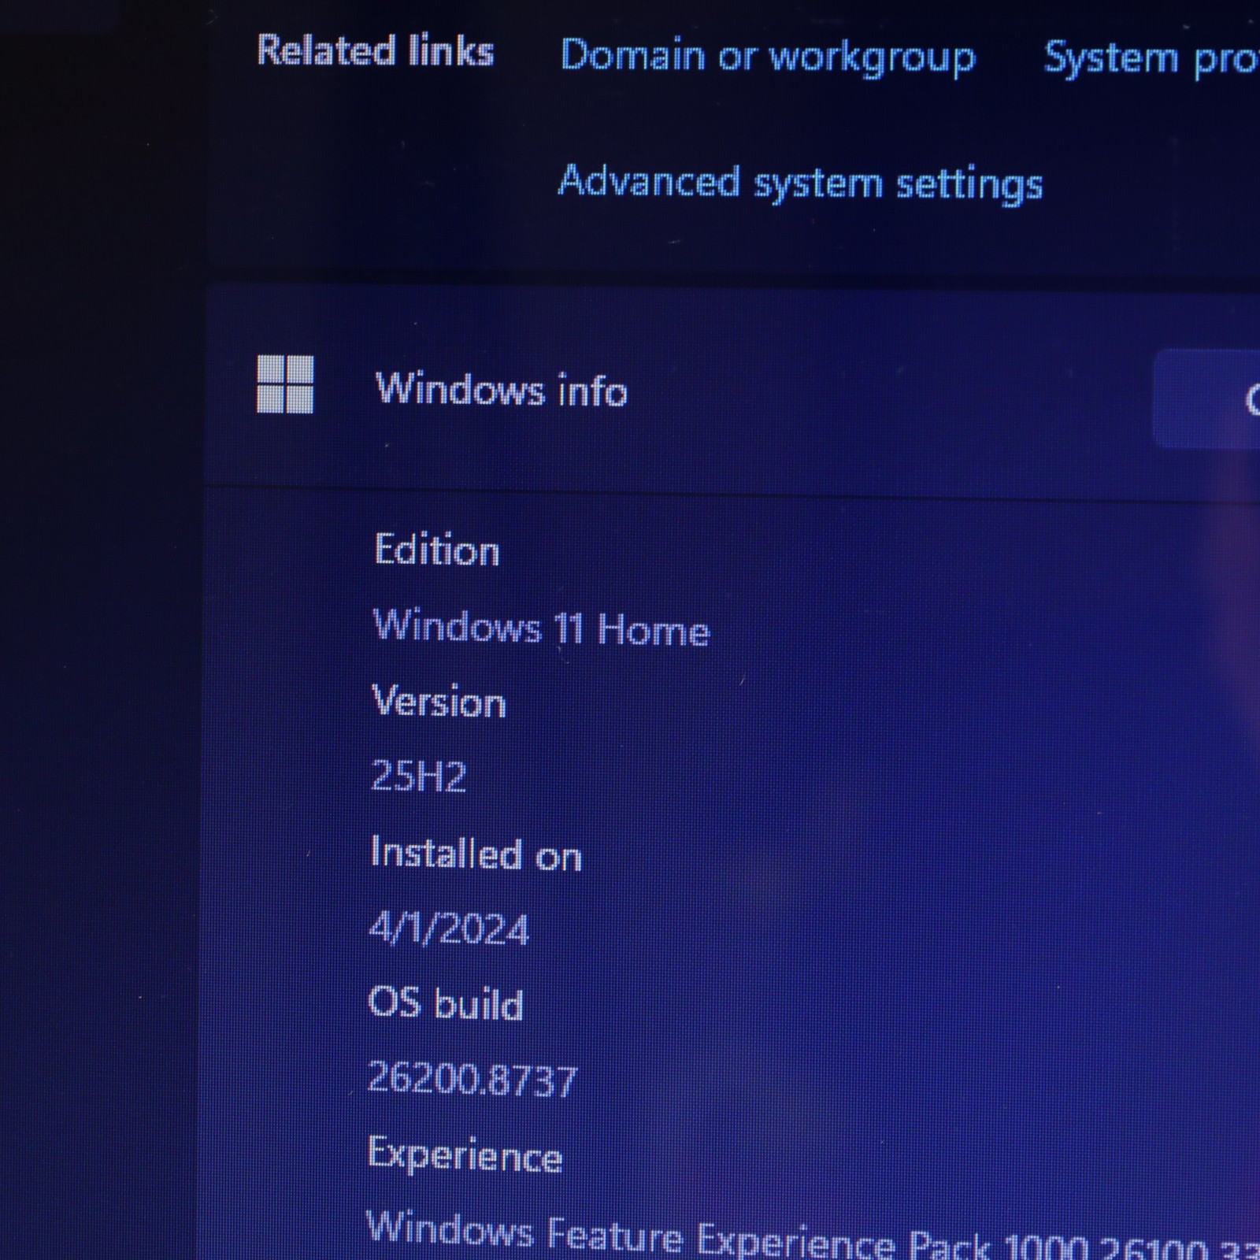
Task: Select the Edition label
Action: click(437, 550)
